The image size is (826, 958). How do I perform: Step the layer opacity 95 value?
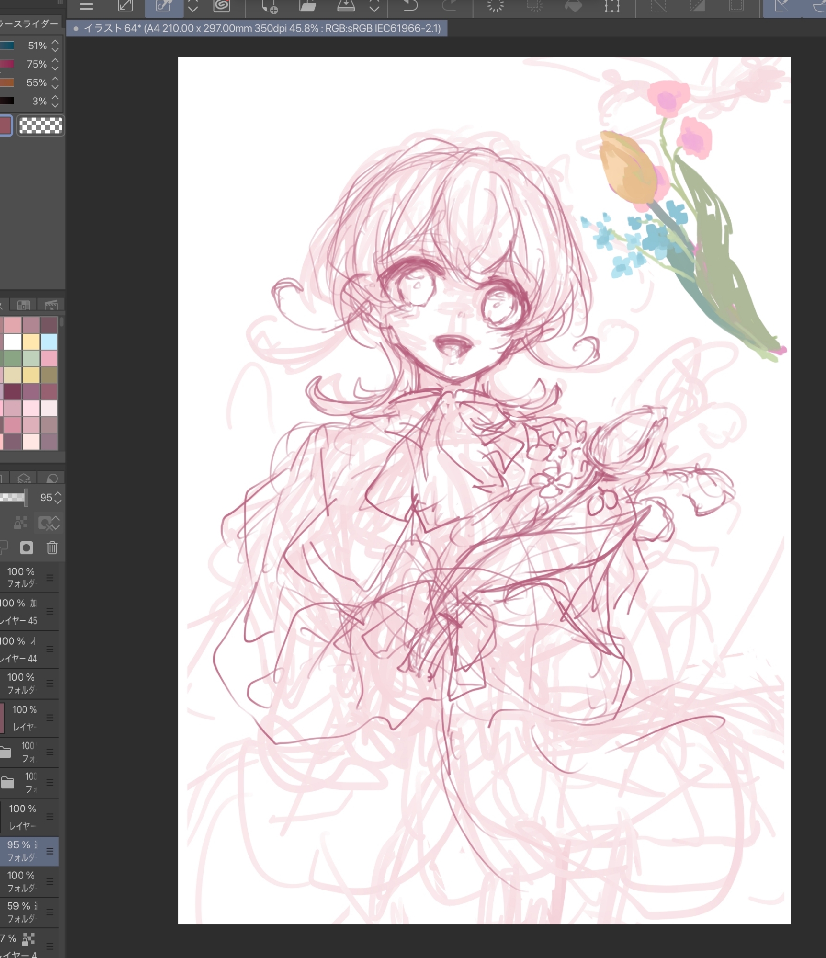point(58,497)
